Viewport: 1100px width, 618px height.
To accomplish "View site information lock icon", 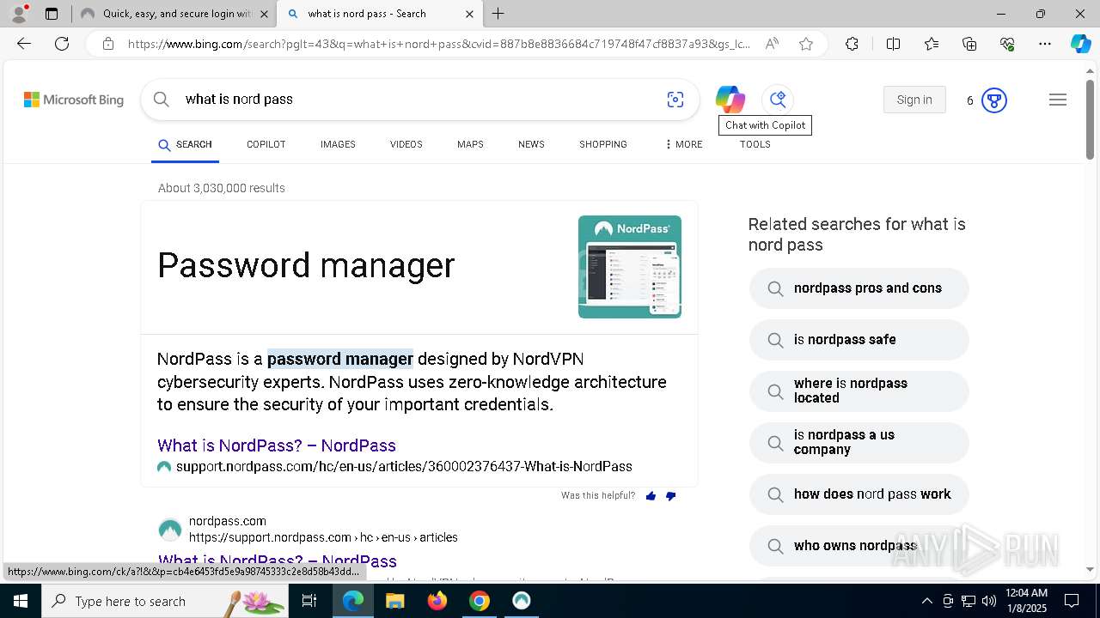I will (x=107, y=44).
